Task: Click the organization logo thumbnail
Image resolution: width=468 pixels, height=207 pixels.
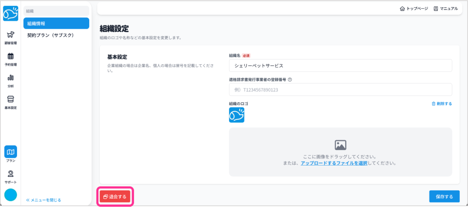Action: click(237, 115)
